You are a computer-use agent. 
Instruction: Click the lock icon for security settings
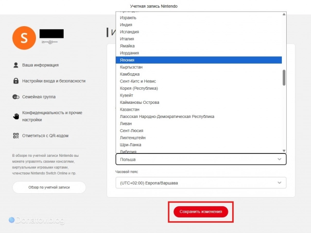pos(16,81)
